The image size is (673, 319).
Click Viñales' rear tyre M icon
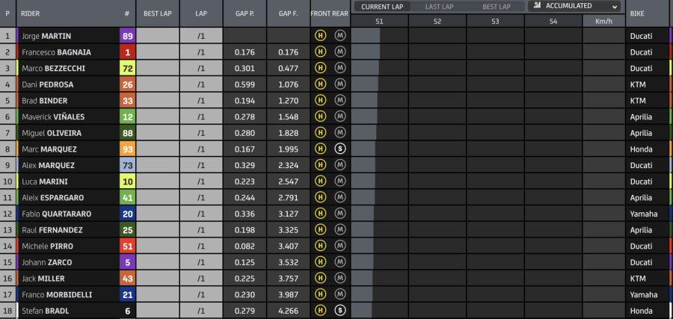pyautogui.click(x=340, y=117)
